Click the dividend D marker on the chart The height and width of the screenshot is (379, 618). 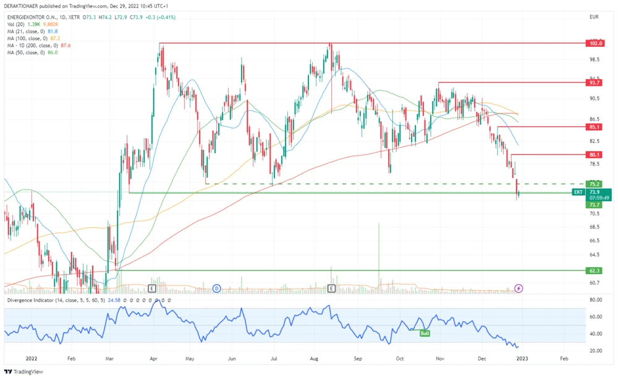click(217, 288)
